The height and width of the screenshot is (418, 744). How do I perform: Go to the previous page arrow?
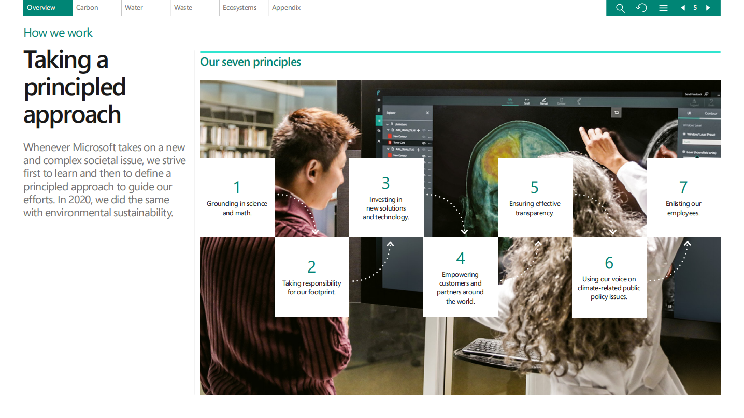[x=683, y=8]
